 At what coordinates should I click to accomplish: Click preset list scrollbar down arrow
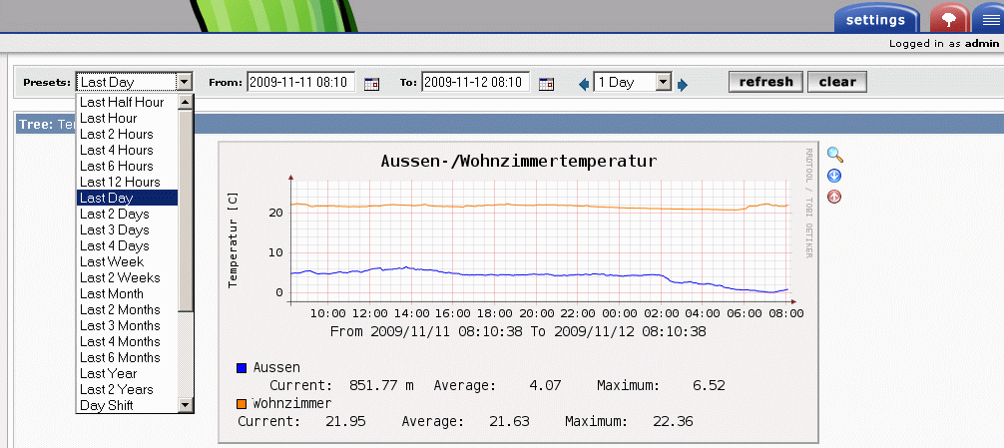tap(186, 404)
